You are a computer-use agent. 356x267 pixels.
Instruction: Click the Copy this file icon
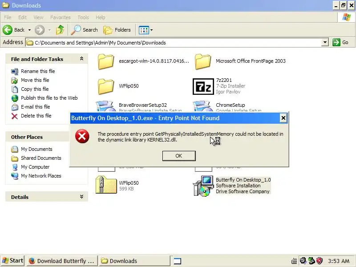15,89
